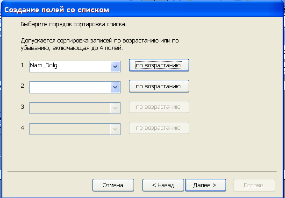The width and height of the screenshot is (285, 198).
Task: Click the row number 2 label
Action: [x=22, y=86]
